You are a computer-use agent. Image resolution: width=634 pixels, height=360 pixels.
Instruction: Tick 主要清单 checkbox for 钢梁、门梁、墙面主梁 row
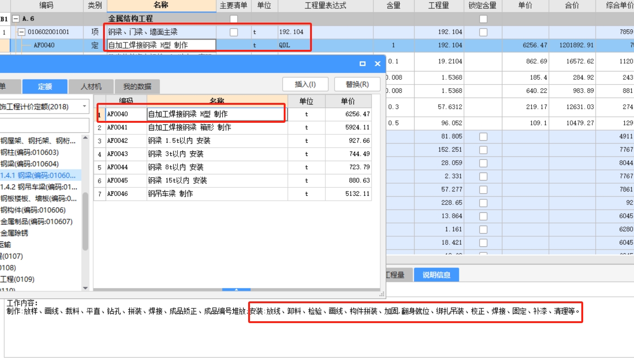click(234, 32)
